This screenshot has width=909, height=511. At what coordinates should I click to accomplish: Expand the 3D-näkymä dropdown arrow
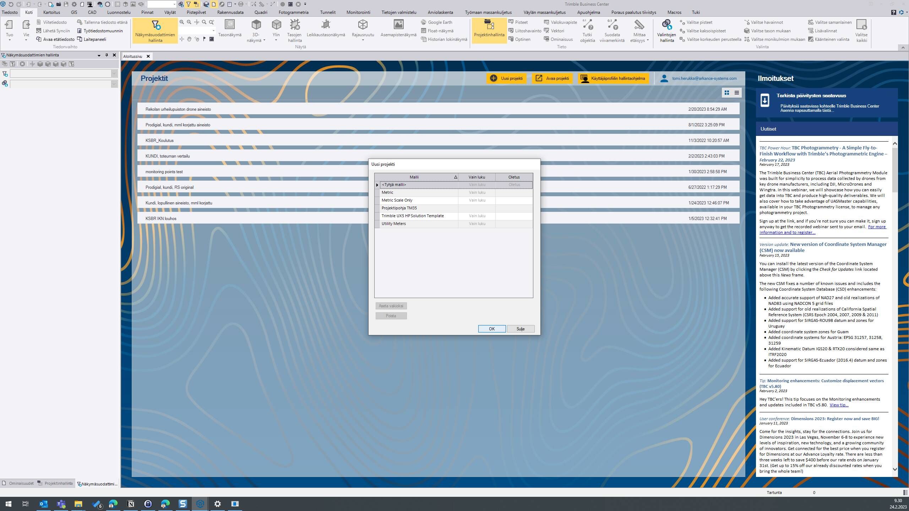pyautogui.click(x=265, y=40)
